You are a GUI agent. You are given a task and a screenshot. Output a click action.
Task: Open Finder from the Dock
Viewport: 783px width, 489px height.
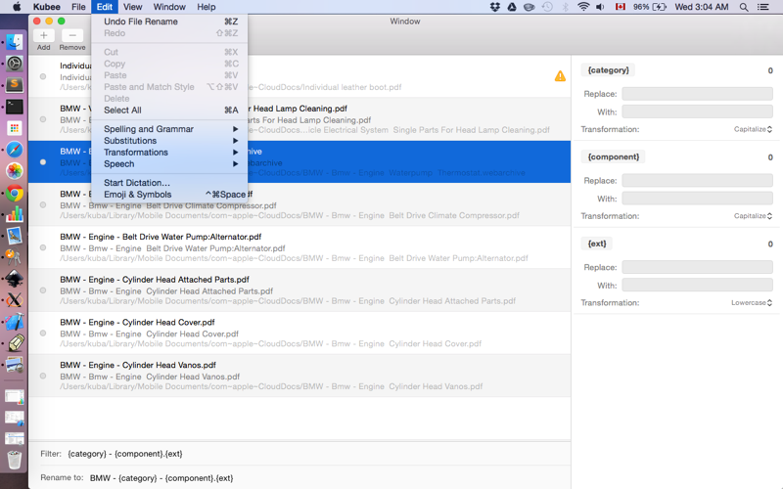click(x=15, y=42)
